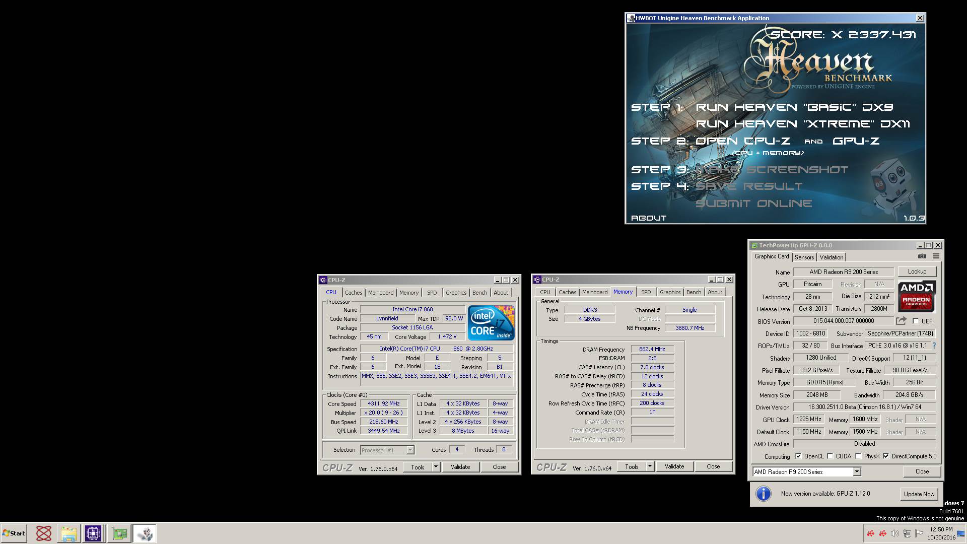The image size is (967, 544).
Task: Switch to the GPU-Z Sensors tab
Action: 804,257
